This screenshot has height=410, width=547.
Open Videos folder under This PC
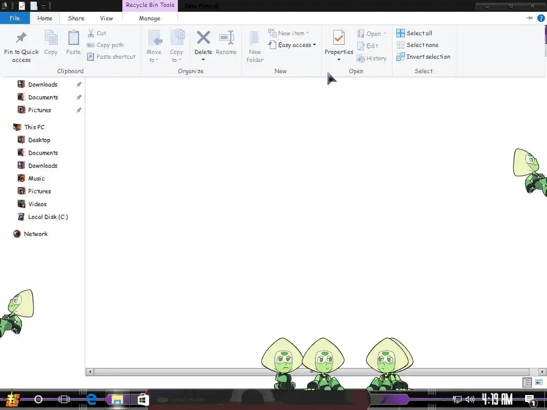[x=37, y=204]
